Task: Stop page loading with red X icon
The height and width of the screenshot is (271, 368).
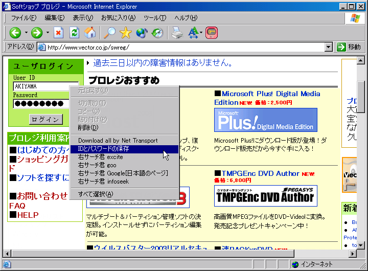Action: [58, 33]
